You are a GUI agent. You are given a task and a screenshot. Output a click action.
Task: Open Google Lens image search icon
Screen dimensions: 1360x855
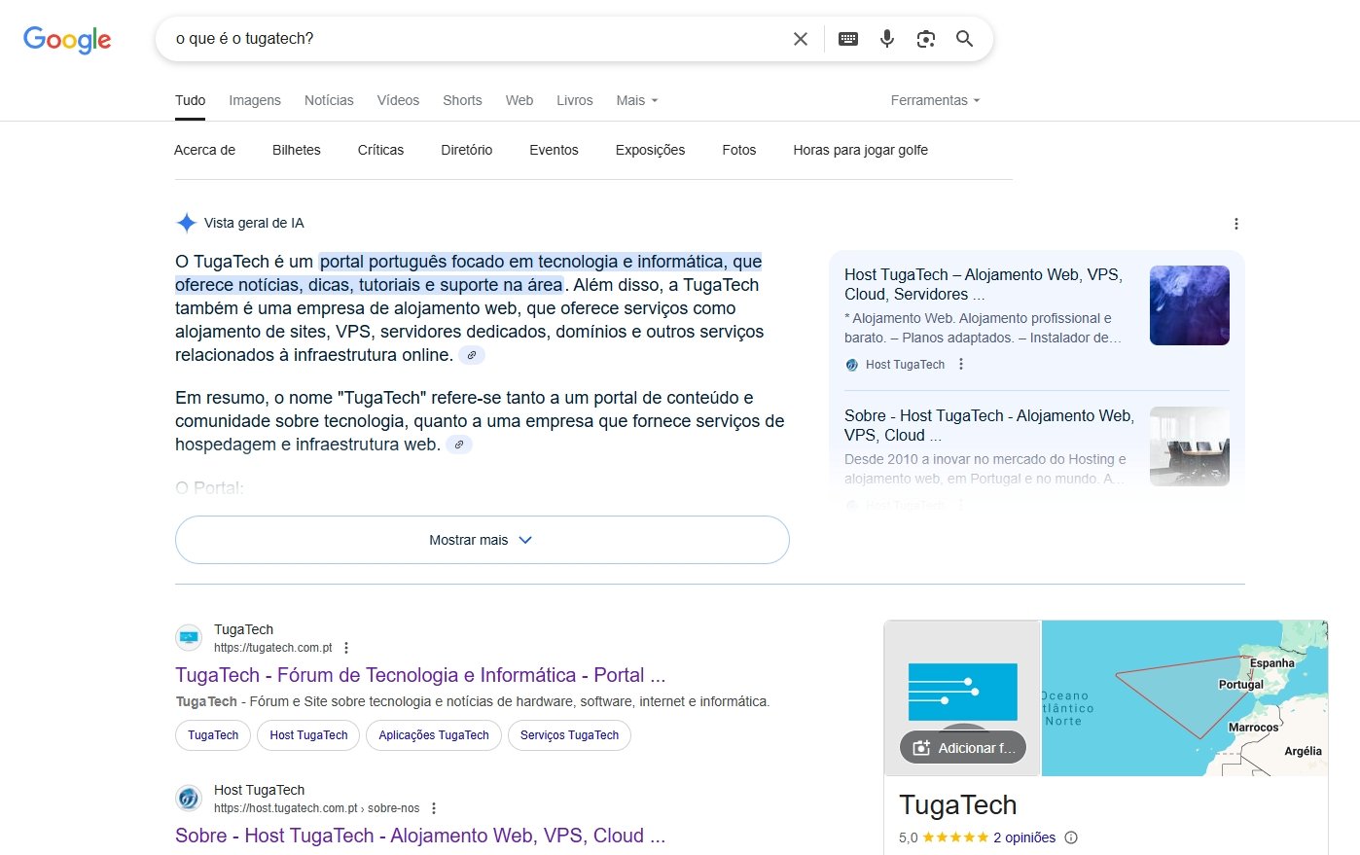(926, 39)
